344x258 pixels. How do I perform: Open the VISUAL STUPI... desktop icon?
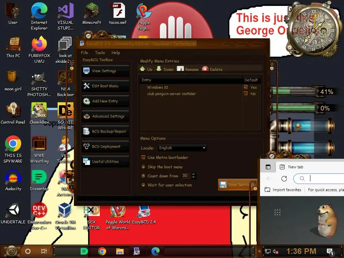pos(66,16)
